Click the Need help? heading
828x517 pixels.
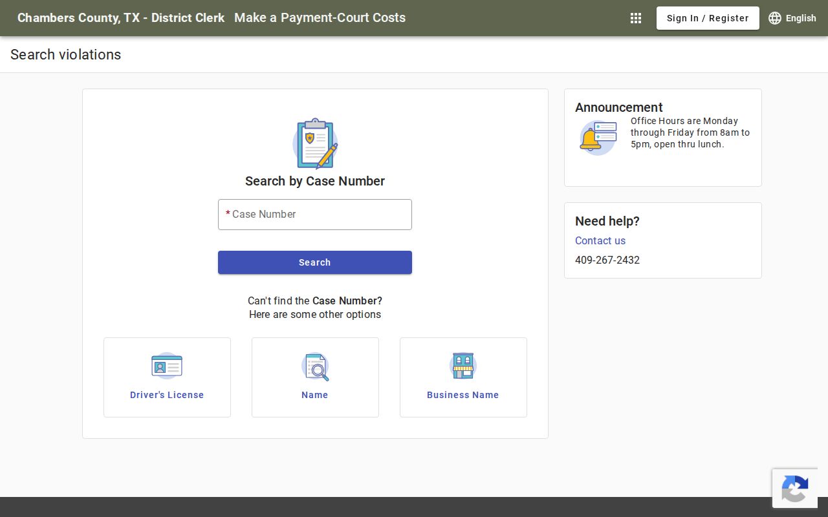(x=607, y=221)
